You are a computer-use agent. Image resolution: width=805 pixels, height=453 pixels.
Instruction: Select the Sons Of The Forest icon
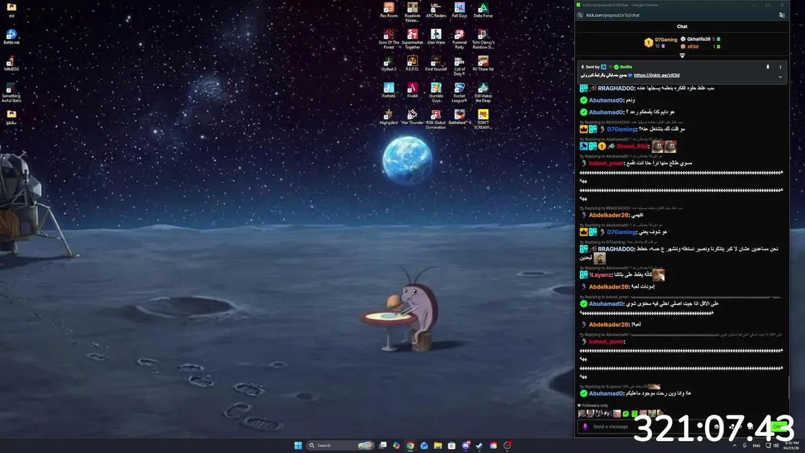389,39
